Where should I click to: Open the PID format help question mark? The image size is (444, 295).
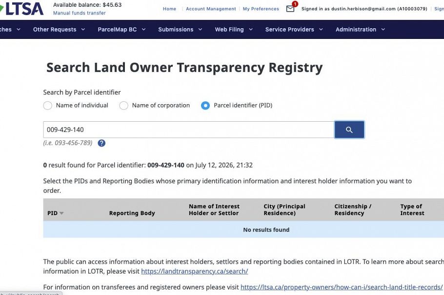point(101,143)
